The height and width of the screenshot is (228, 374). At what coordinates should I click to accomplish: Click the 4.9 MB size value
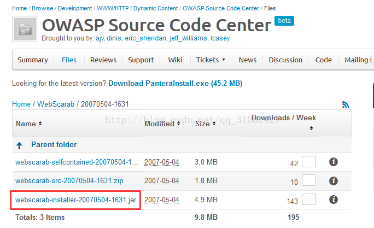point(206,200)
